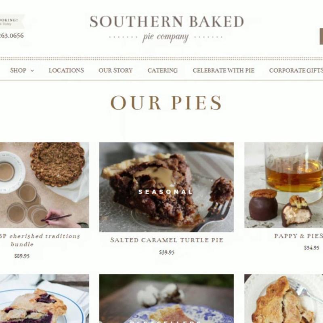The height and width of the screenshot is (323, 323).
Task: Click the Southern Baked Pie Company logo
Action: (x=166, y=29)
